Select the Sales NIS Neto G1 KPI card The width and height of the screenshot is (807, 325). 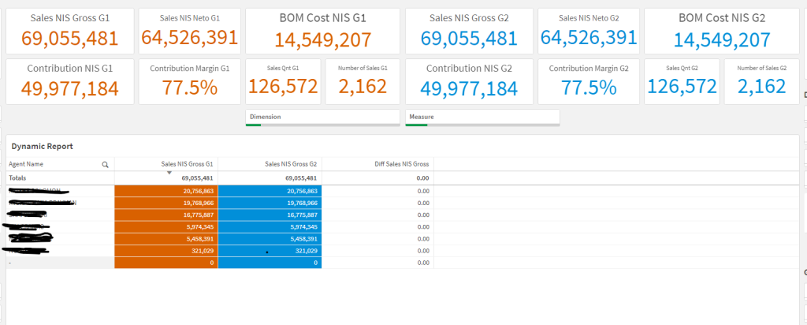(x=189, y=31)
